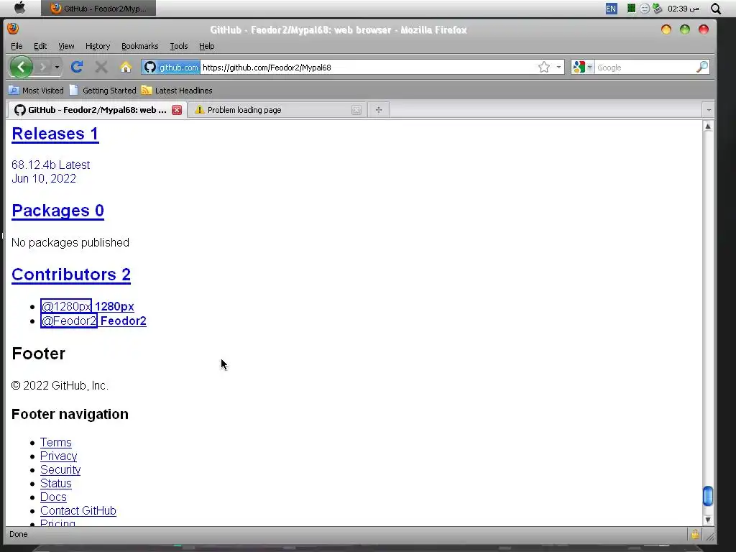Open the back/forward history dropdown arrow
736x552 pixels.
57,67
